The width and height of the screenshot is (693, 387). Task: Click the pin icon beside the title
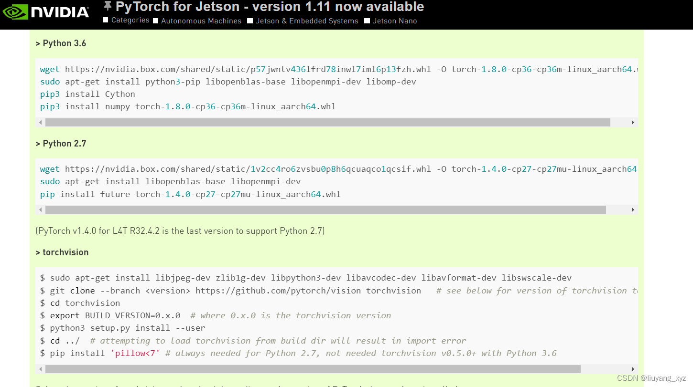108,6
